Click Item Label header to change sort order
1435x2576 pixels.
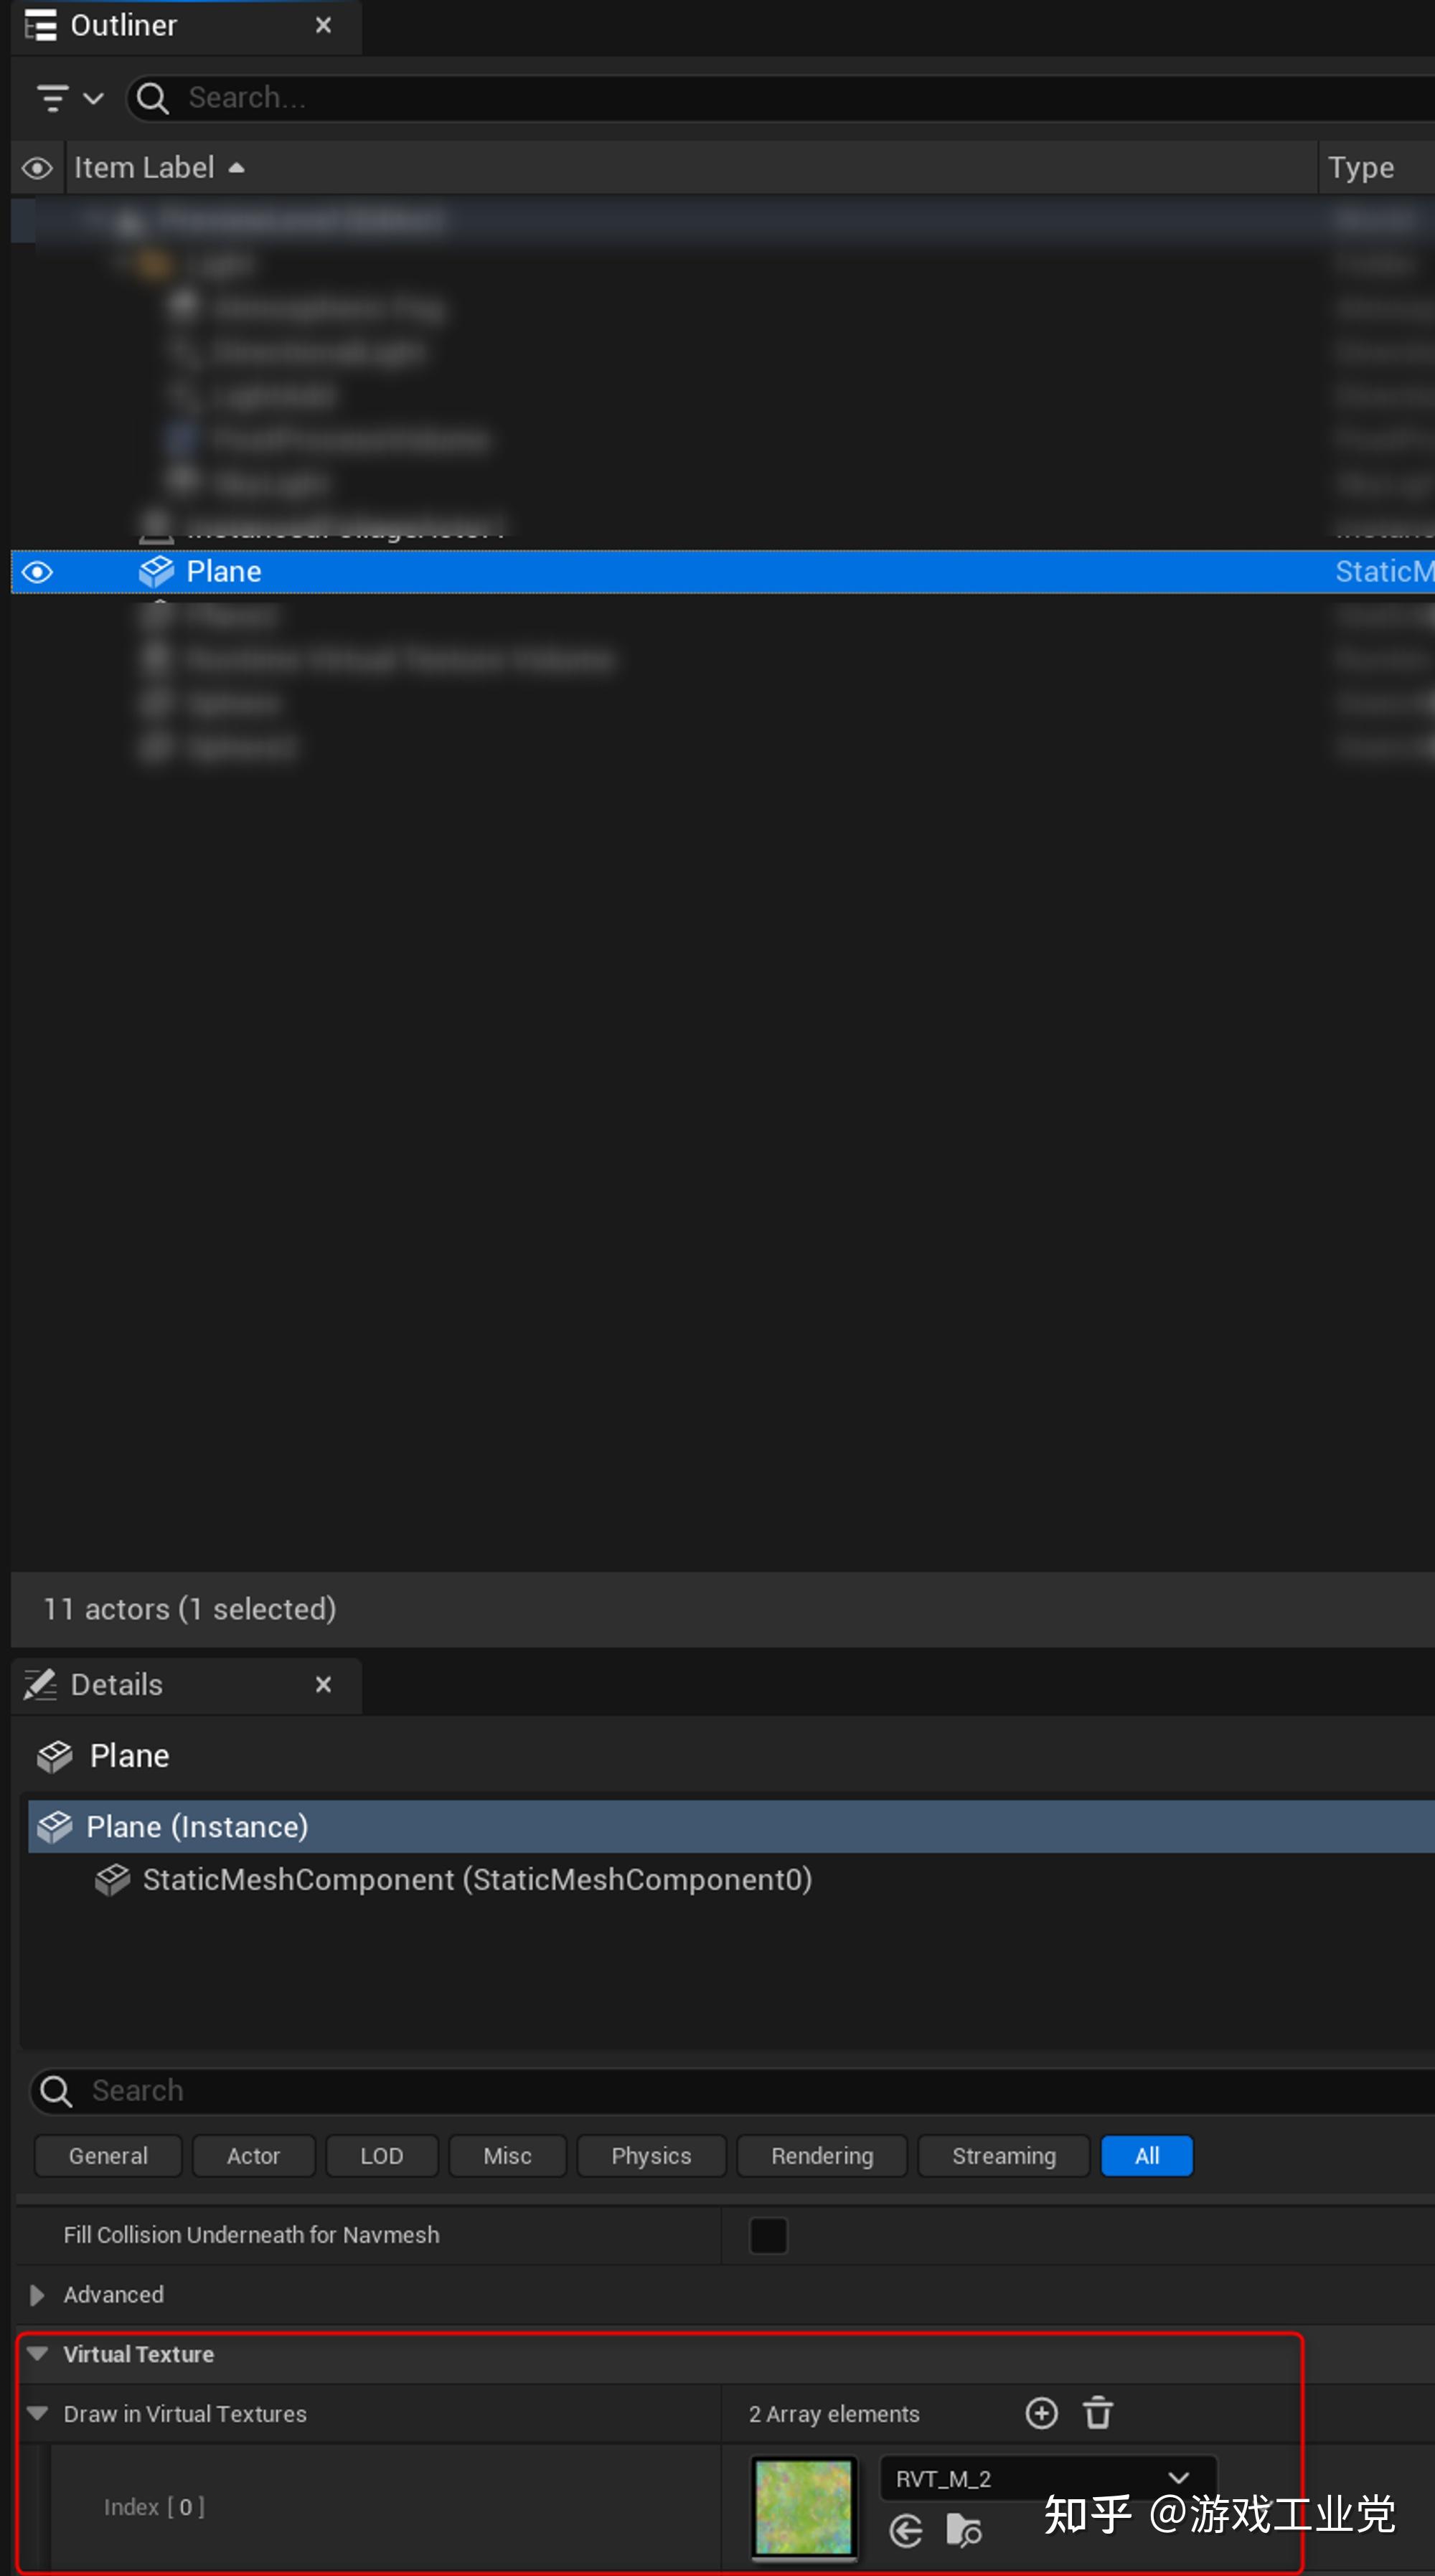click(144, 167)
